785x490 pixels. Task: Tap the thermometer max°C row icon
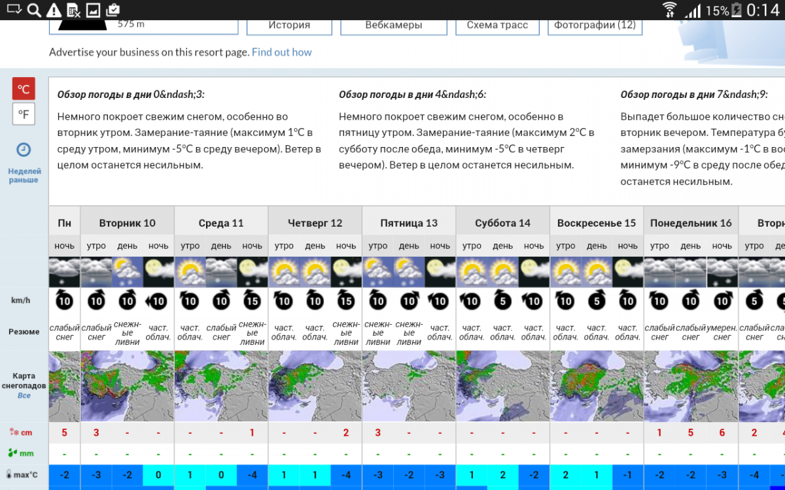click(9, 475)
